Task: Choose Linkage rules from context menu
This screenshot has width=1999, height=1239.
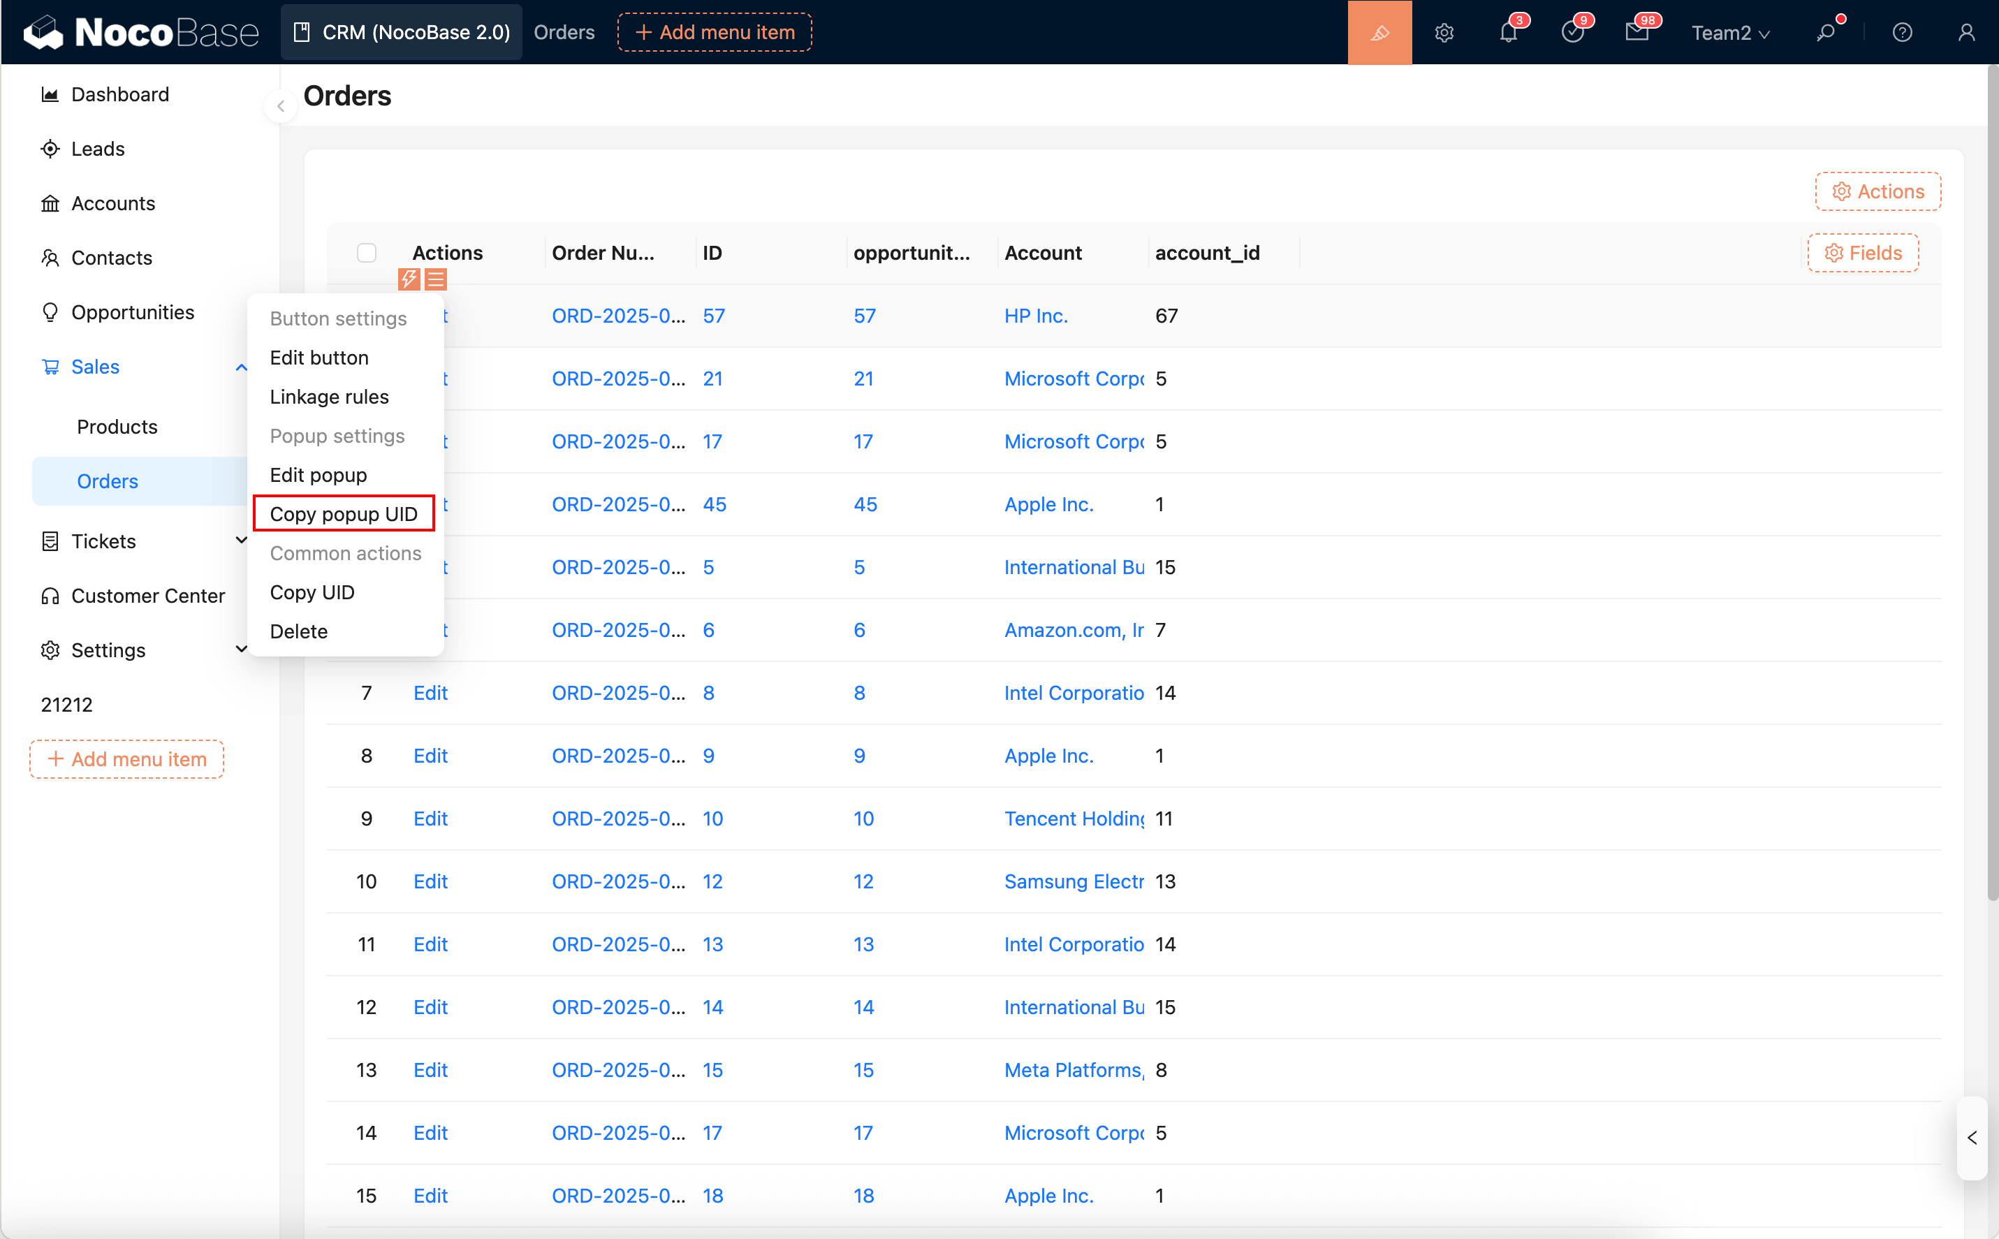Action: coord(330,397)
